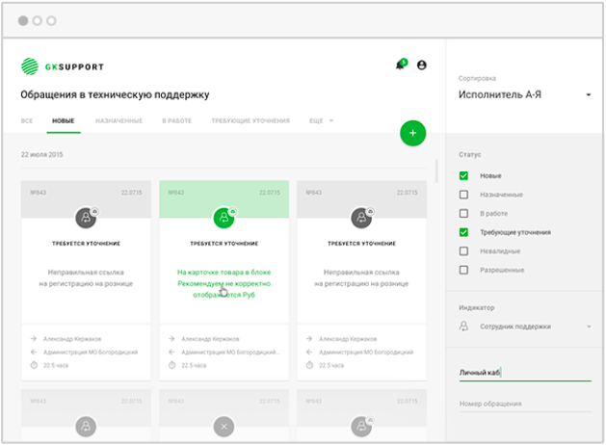The image size is (606, 445).
Task: Open the user account profile icon
Action: point(421,65)
